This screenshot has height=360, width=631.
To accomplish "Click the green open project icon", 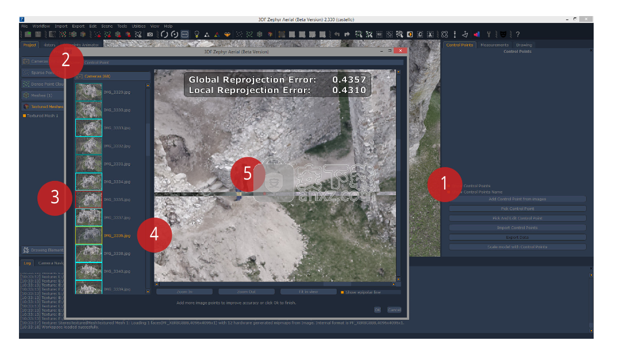I will click(28, 34).
